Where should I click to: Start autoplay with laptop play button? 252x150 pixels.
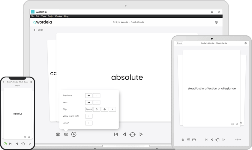point(74,134)
